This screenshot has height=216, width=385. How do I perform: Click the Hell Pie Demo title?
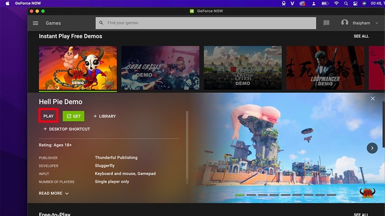(x=61, y=102)
